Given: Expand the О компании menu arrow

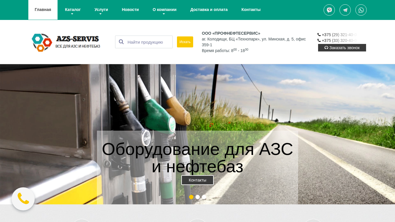Looking at the screenshot, I should [x=164, y=14].
